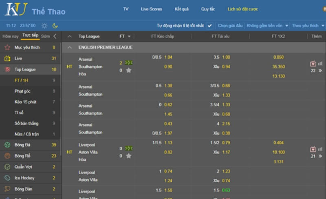Open the TV menu item

126,9
